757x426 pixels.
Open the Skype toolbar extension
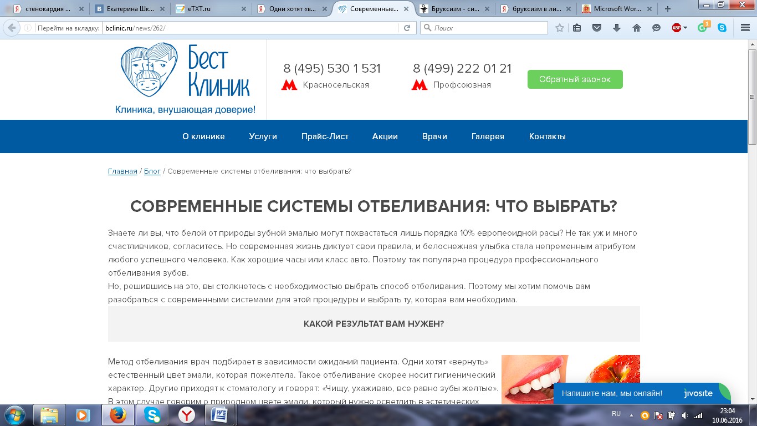722,28
